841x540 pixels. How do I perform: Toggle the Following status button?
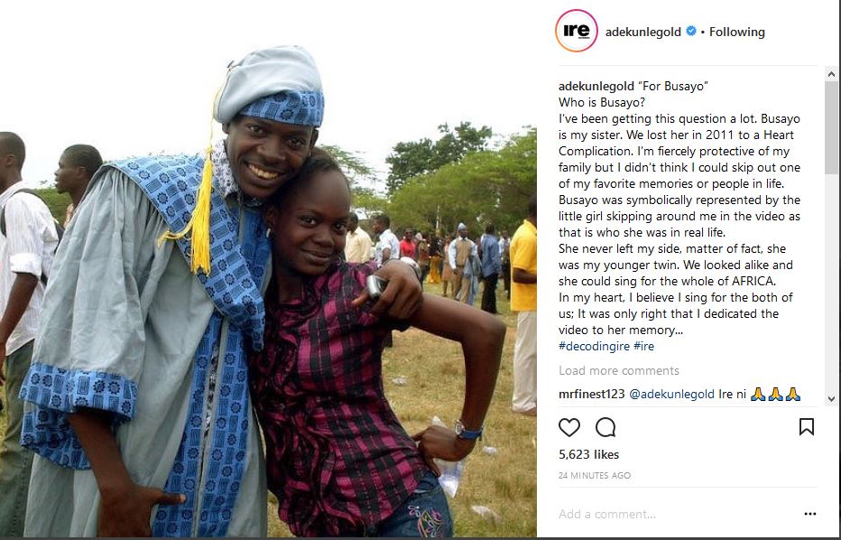tap(737, 33)
